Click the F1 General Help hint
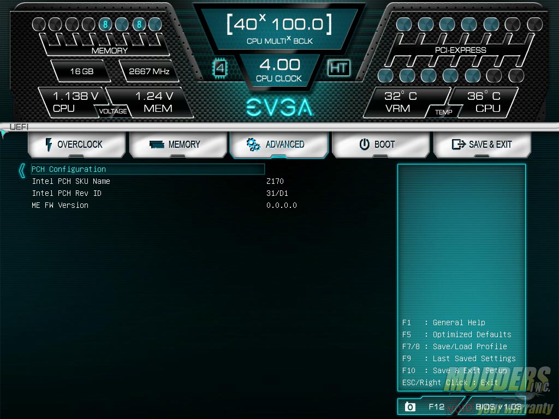The width and height of the screenshot is (559, 419). click(x=443, y=322)
